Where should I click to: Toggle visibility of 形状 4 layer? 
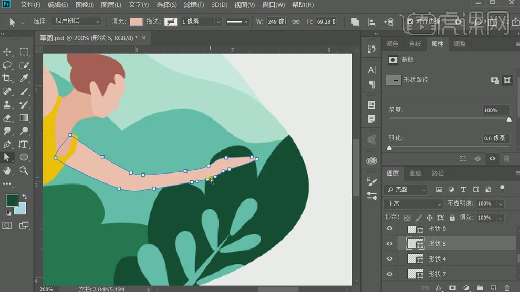pos(389,259)
